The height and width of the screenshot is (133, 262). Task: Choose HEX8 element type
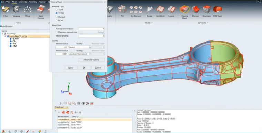[x=57, y=20]
